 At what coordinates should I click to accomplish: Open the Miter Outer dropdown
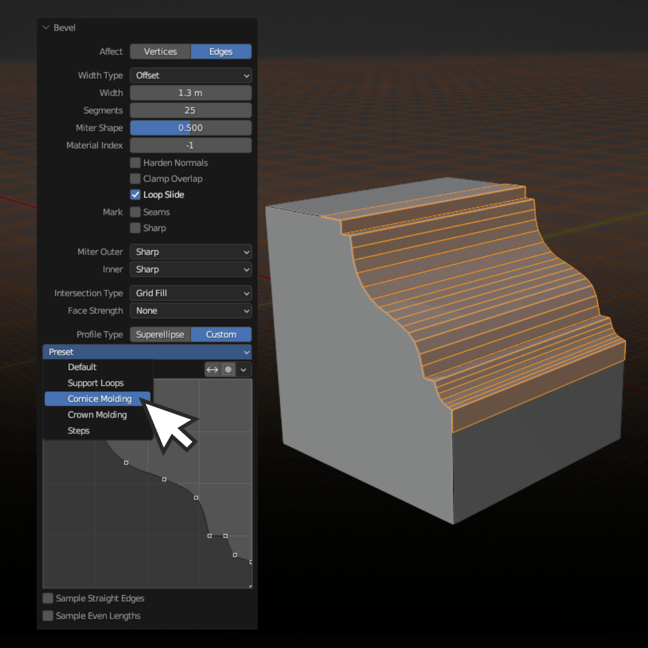[x=191, y=252]
